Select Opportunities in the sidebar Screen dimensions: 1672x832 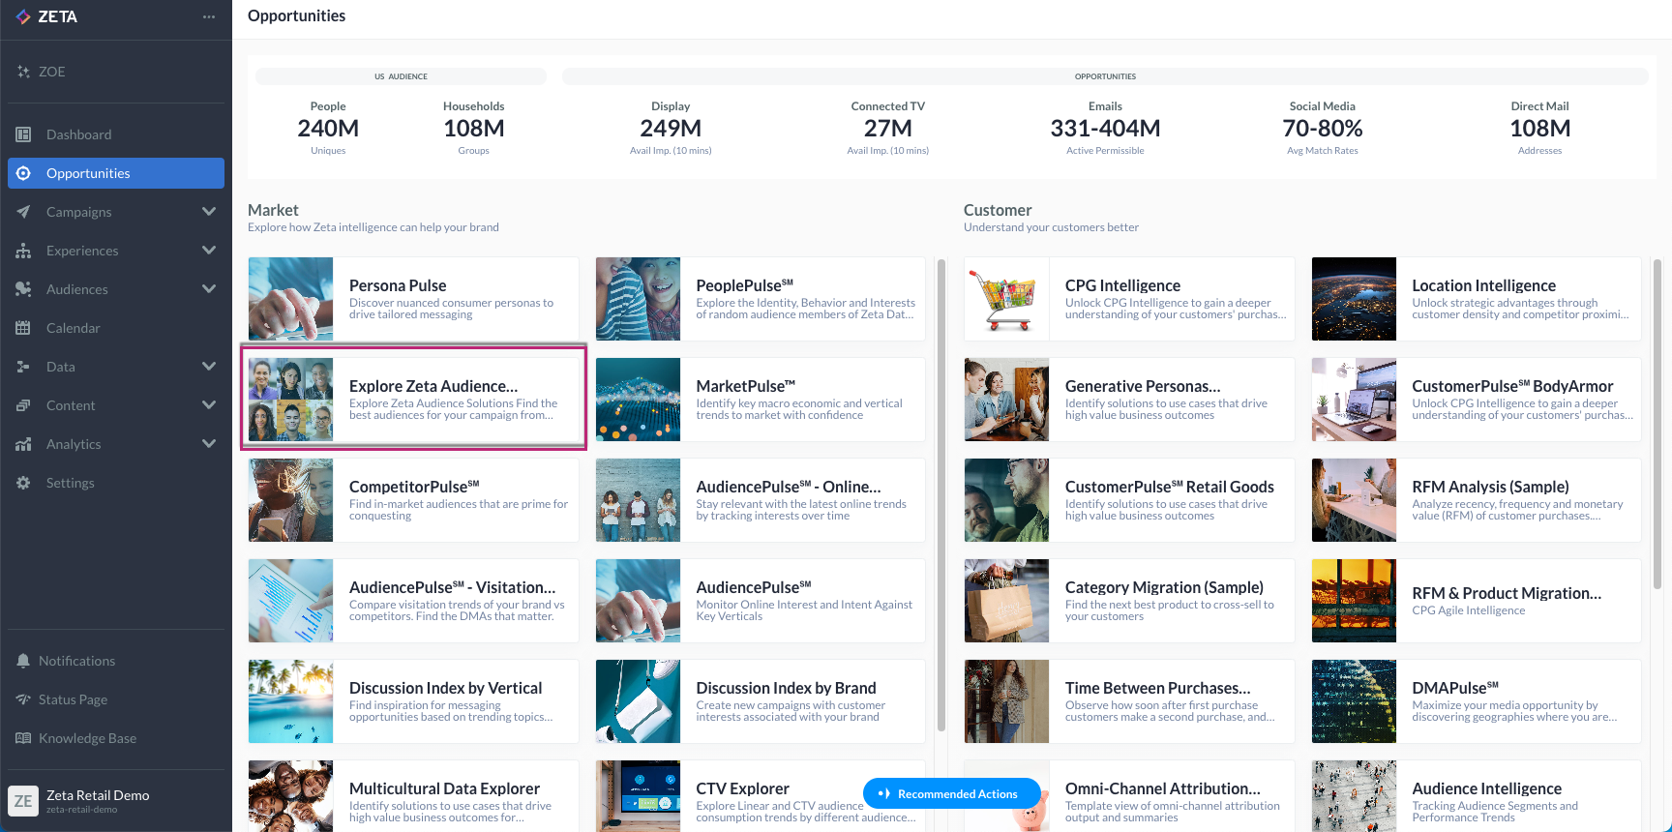(x=88, y=173)
